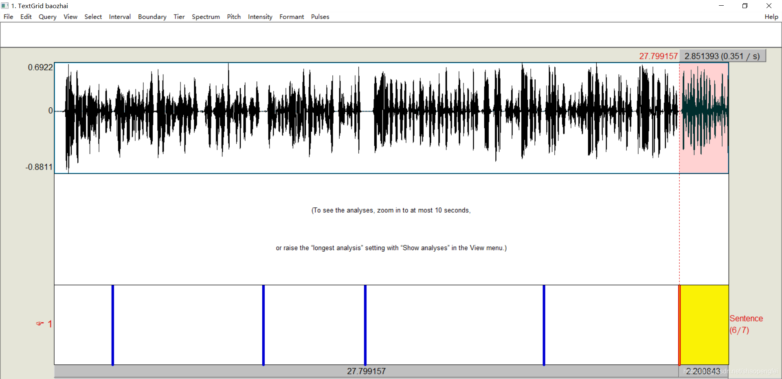Select the yellow highlighted sentence interval
The image size is (782, 379).
click(704, 325)
